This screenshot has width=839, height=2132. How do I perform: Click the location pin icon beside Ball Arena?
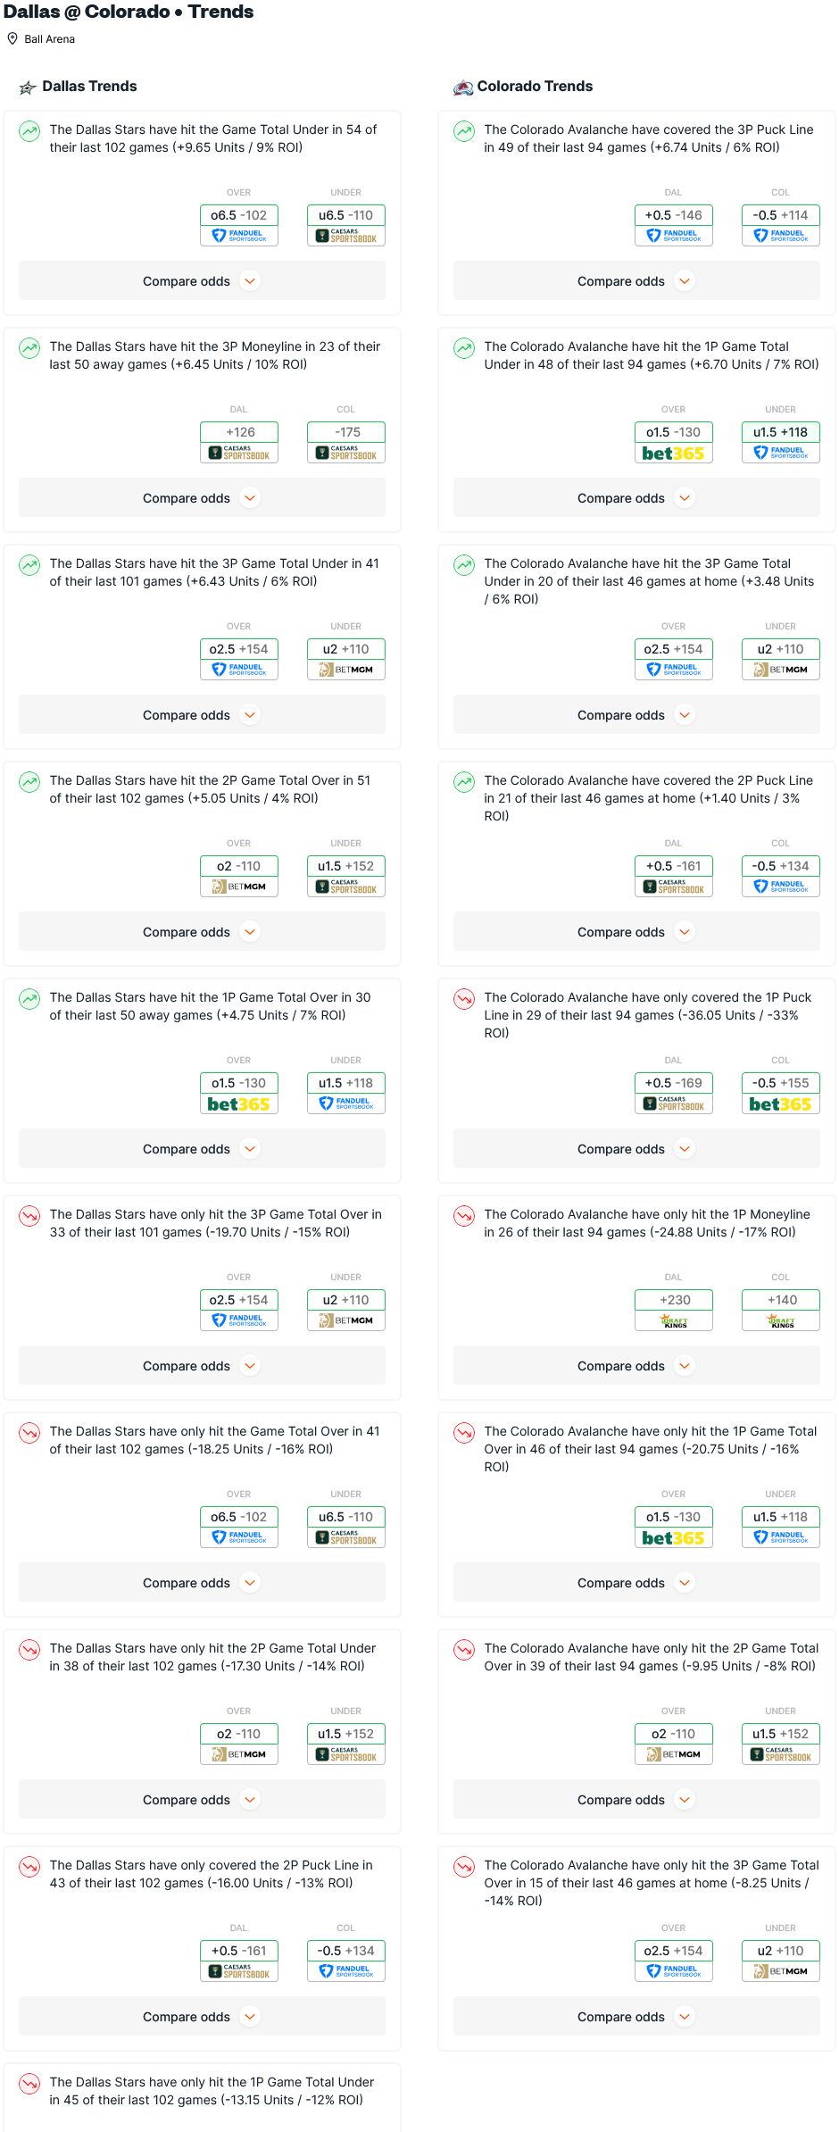tap(12, 39)
